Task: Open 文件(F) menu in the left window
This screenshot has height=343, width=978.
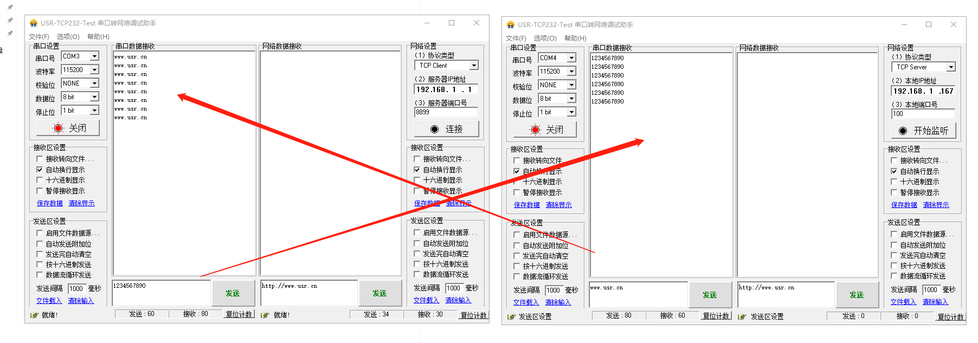Action: click(x=39, y=37)
